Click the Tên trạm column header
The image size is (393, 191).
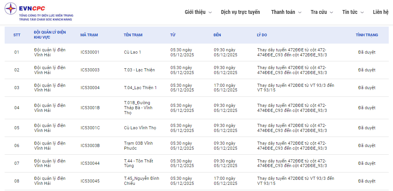click(133, 35)
